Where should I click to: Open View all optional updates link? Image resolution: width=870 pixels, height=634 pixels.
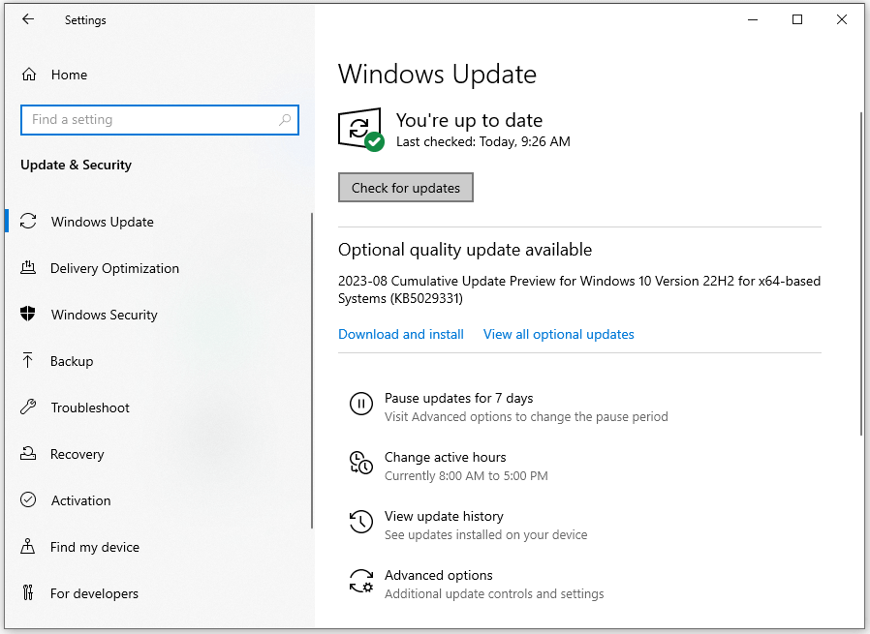(558, 334)
